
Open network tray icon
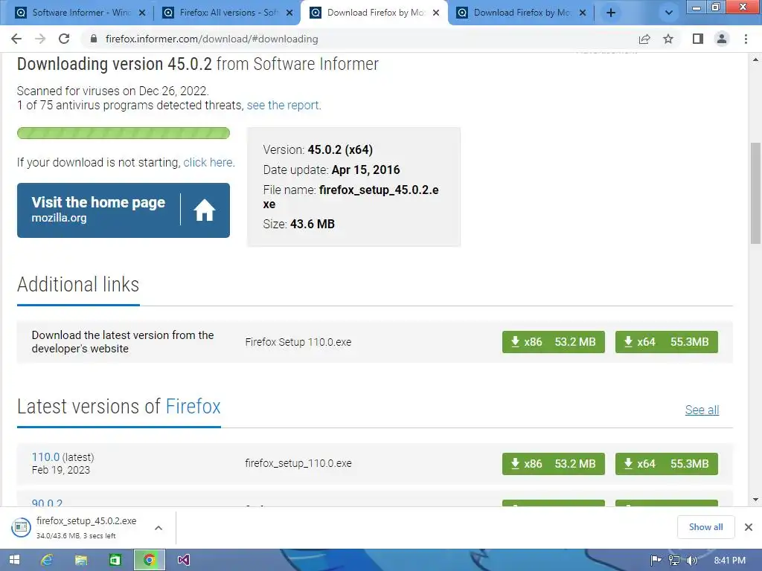click(674, 561)
